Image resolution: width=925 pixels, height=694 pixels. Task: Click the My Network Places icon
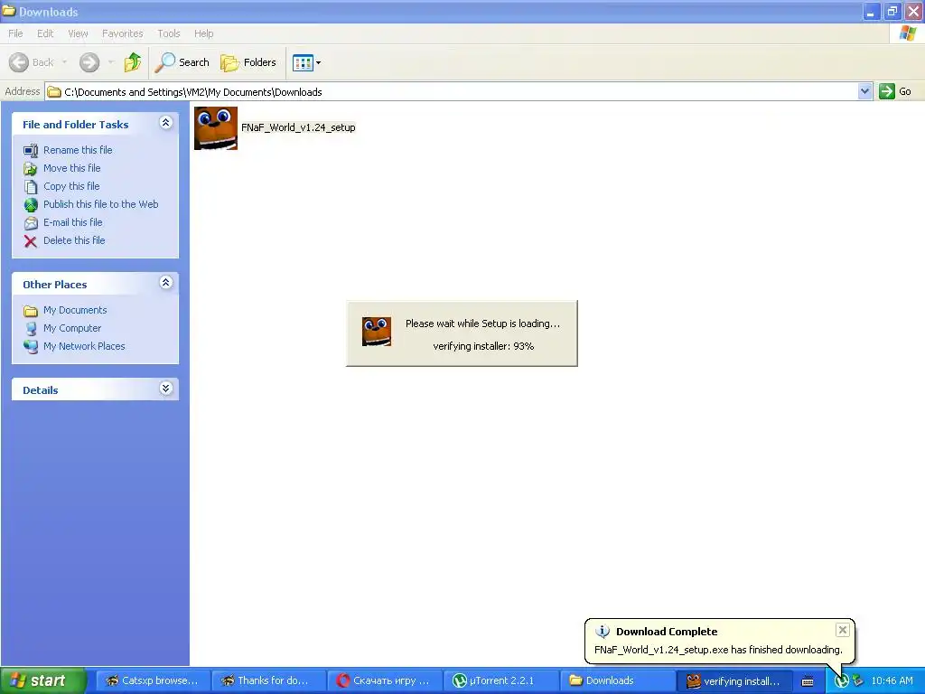pos(31,346)
